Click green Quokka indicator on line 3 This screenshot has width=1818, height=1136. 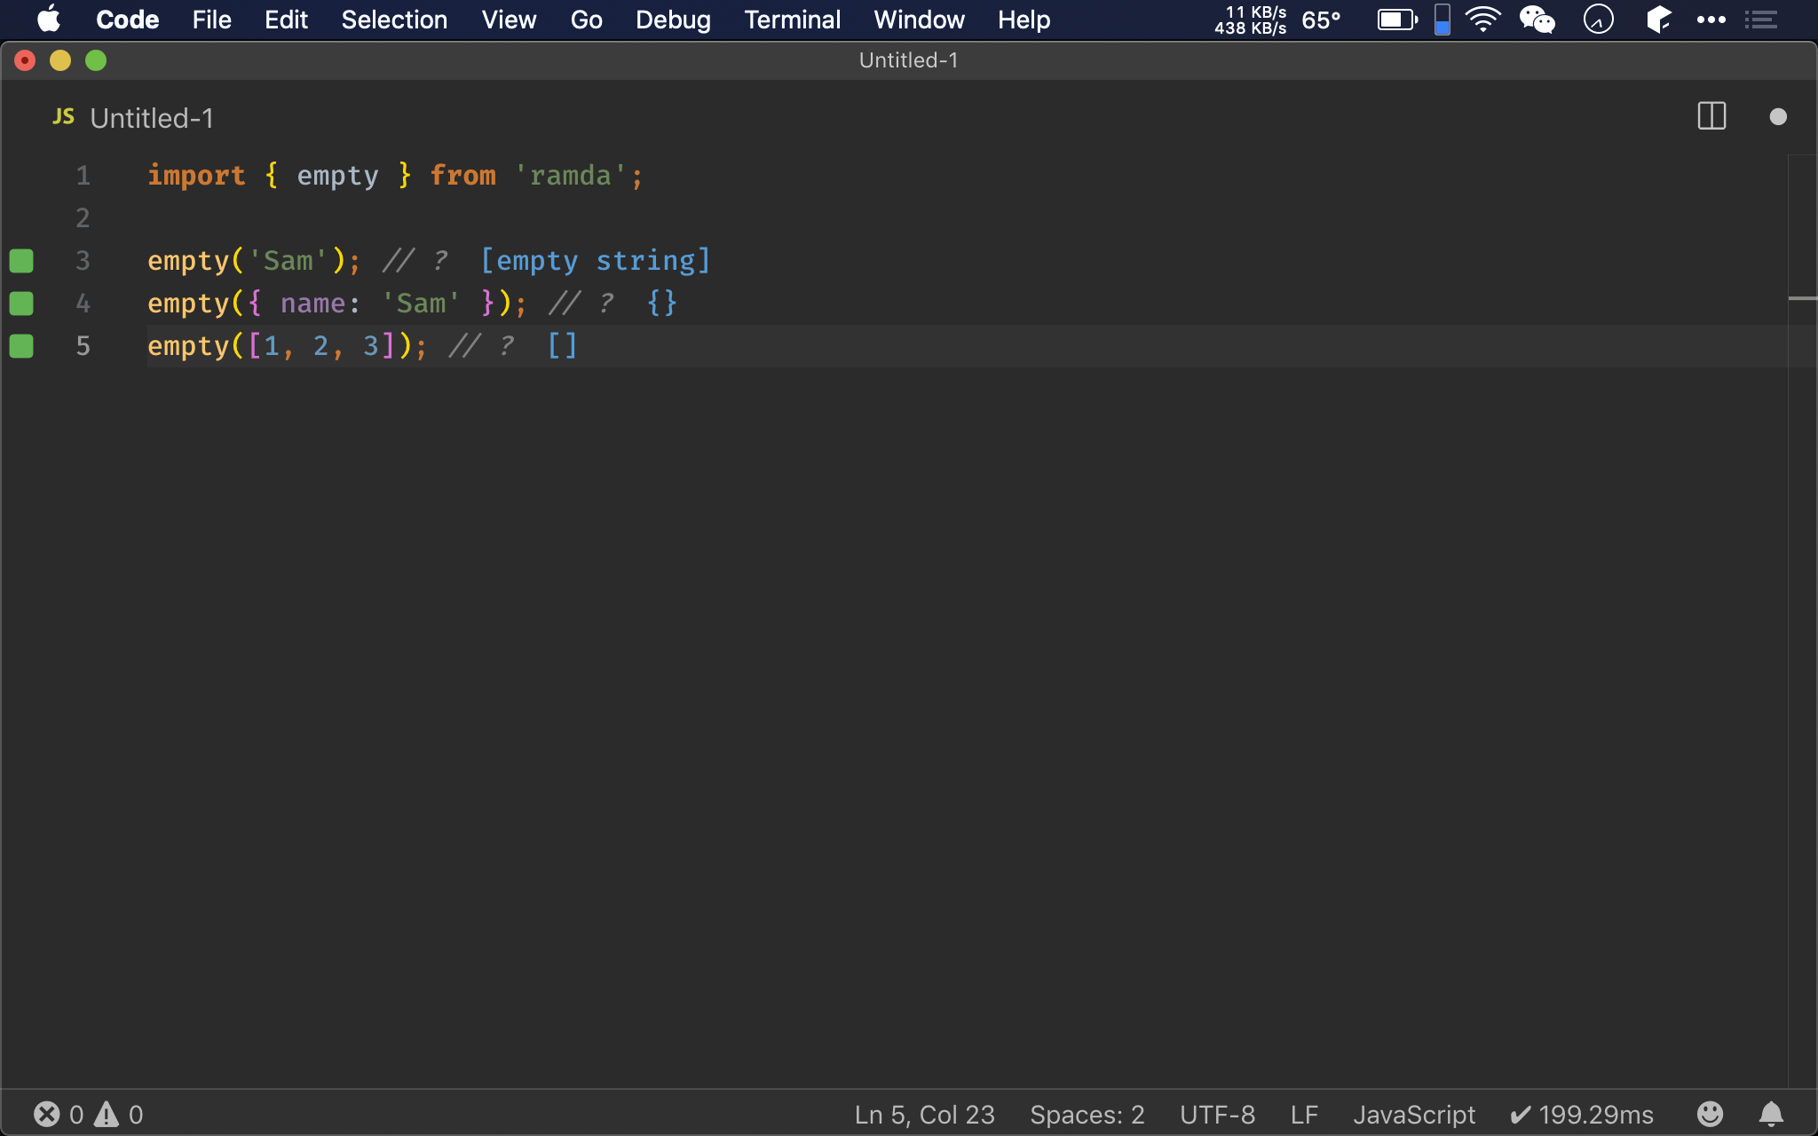(21, 261)
